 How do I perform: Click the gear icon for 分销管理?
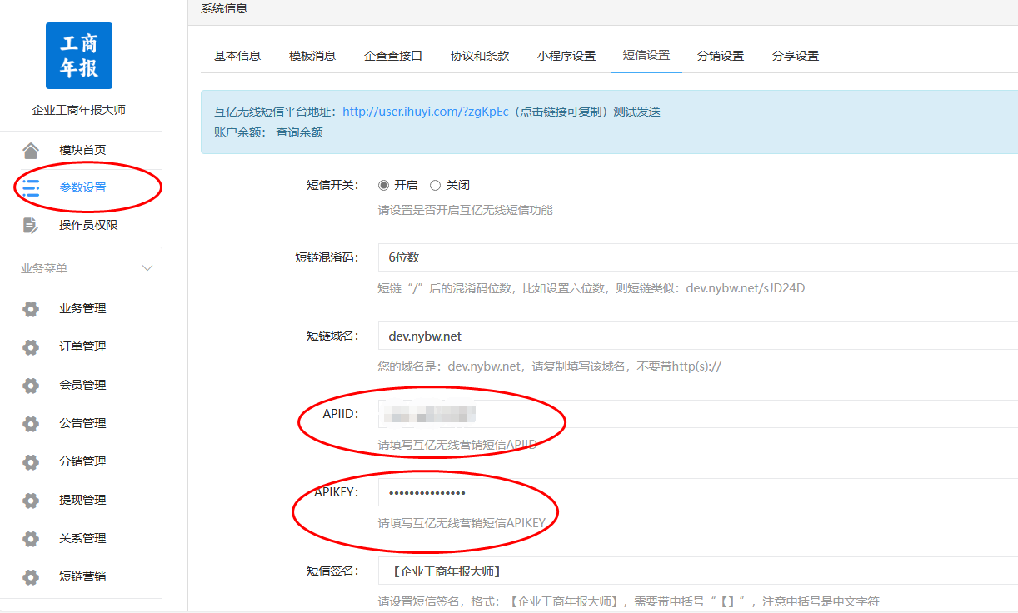(x=31, y=462)
